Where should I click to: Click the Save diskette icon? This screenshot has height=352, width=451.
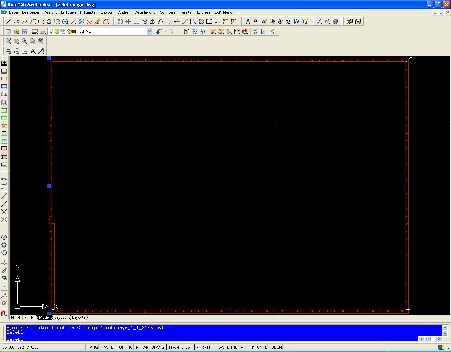click(25, 31)
